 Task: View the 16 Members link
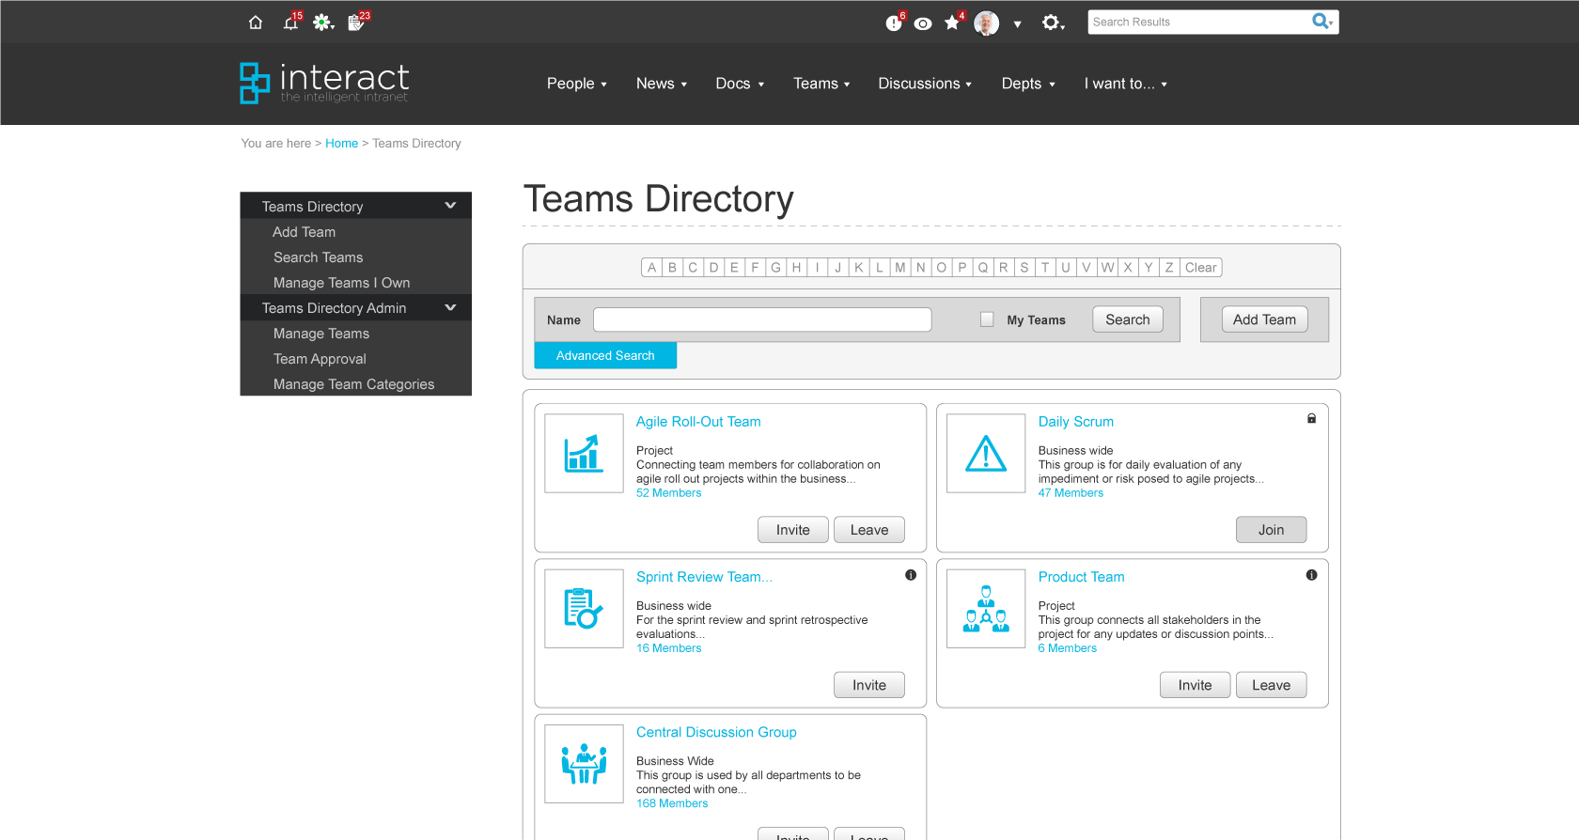click(x=668, y=648)
